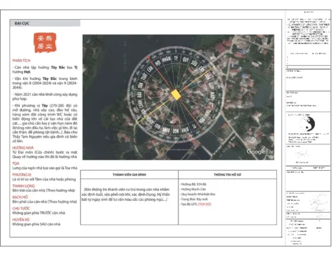Image resolution: width=332 pixels, height=256 pixels.
Task: Click 'Bên phải của căn nhà' description
Action: 44,202
